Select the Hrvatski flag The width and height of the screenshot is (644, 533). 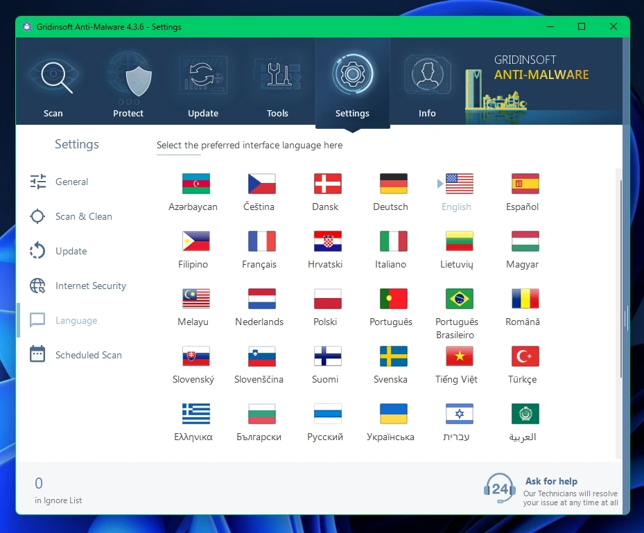pos(328,241)
